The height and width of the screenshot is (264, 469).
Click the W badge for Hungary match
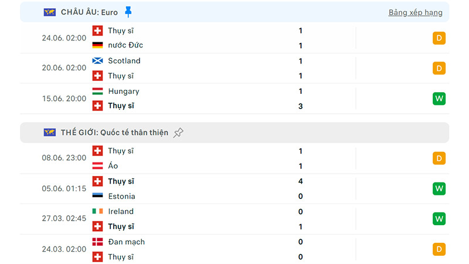439,99
